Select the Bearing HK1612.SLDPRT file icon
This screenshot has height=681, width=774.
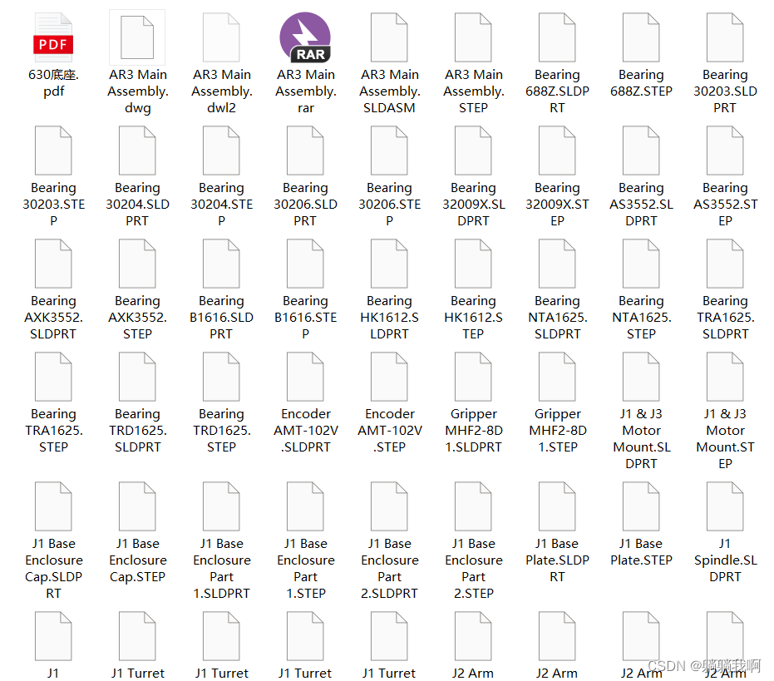tap(389, 264)
